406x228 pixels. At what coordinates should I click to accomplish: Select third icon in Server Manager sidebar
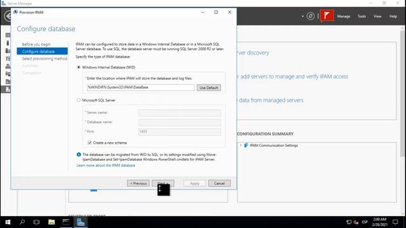[x=8, y=51]
